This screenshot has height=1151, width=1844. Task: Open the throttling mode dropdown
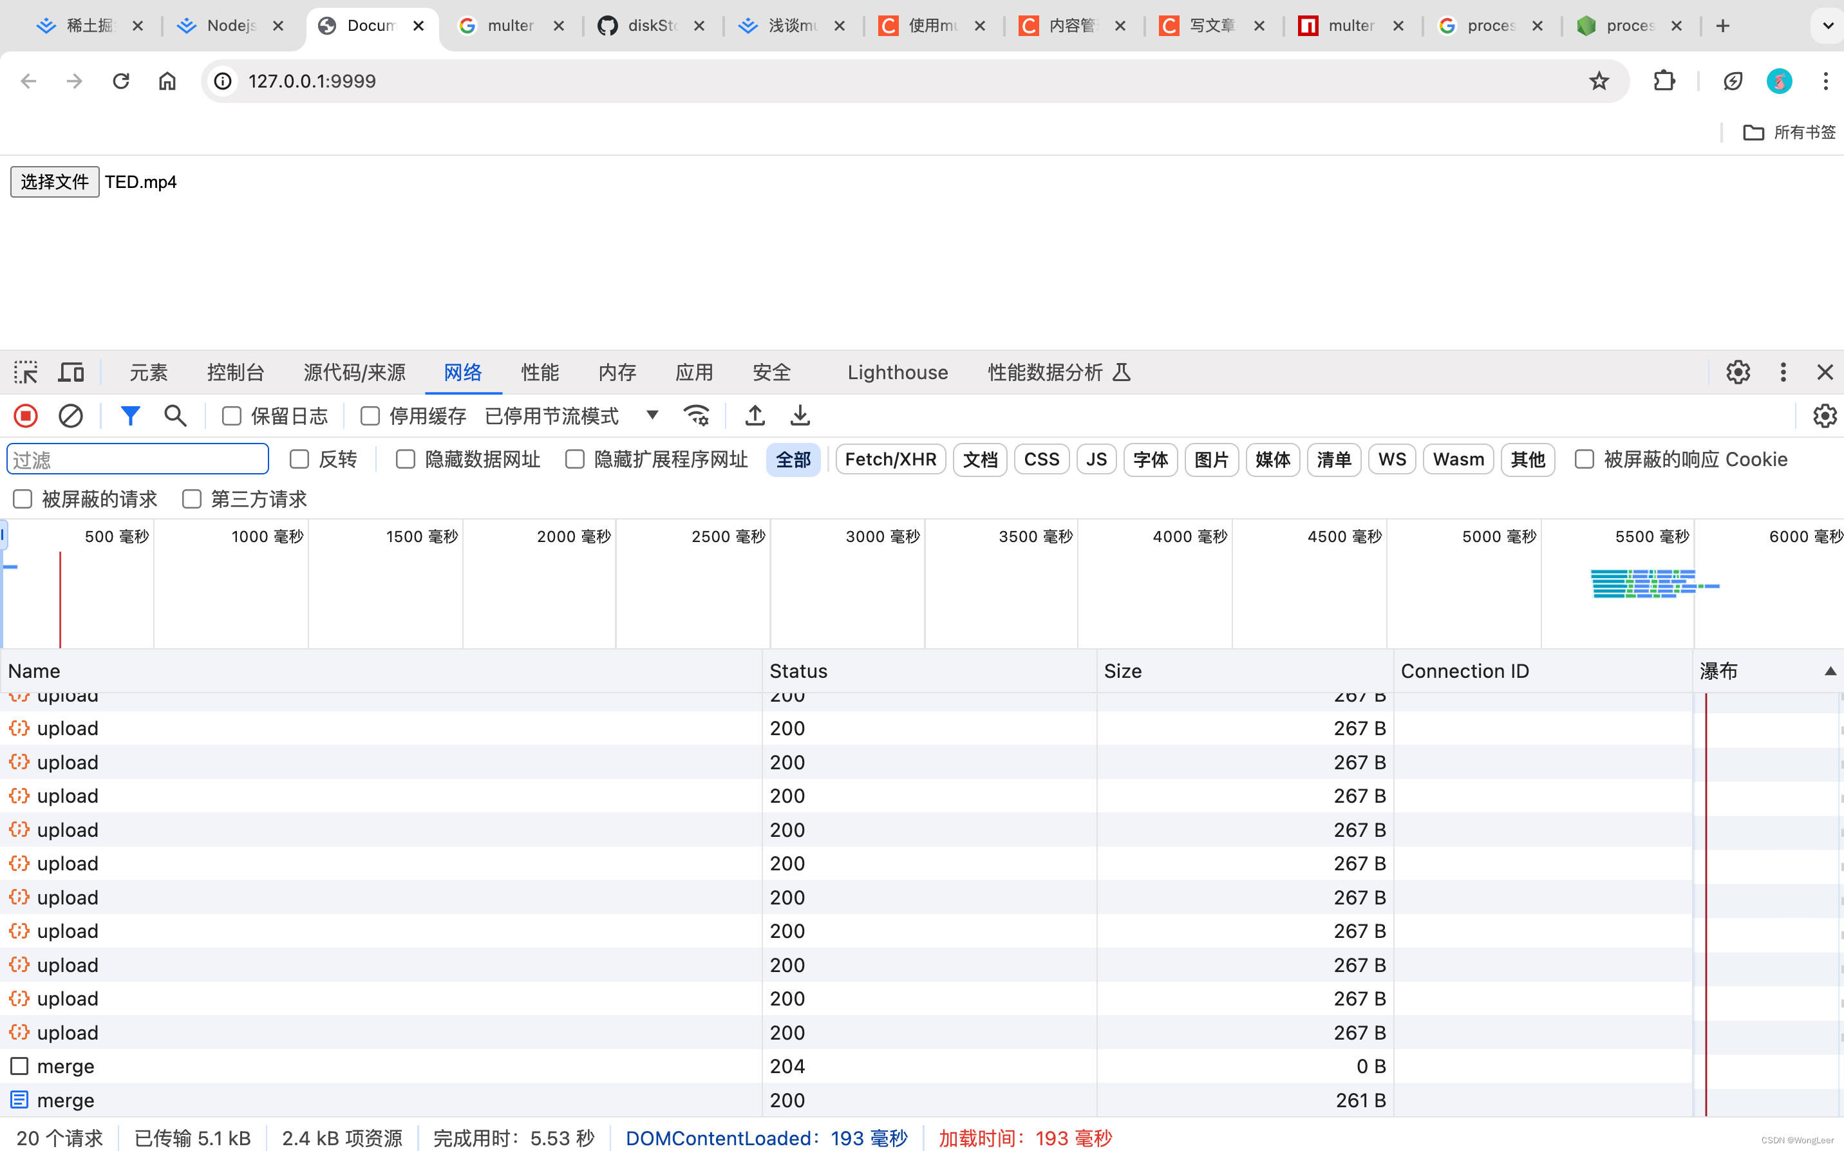[x=572, y=416]
